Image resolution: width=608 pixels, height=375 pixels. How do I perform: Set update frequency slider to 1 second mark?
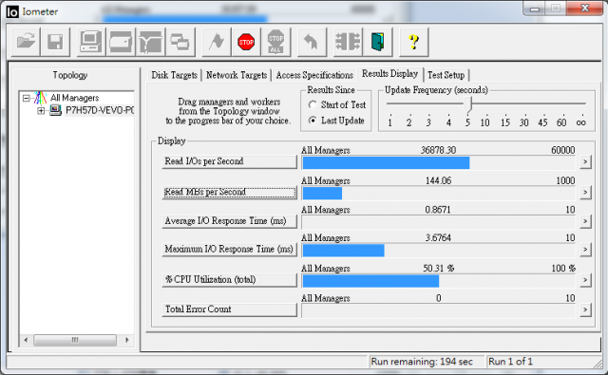point(390,122)
